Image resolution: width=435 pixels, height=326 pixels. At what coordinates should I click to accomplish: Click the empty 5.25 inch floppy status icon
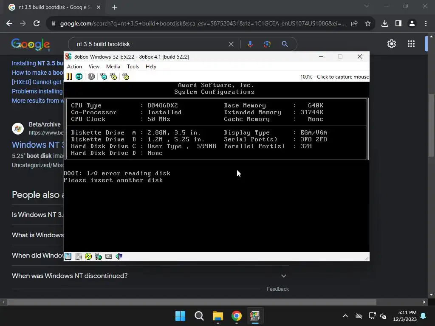click(78, 256)
